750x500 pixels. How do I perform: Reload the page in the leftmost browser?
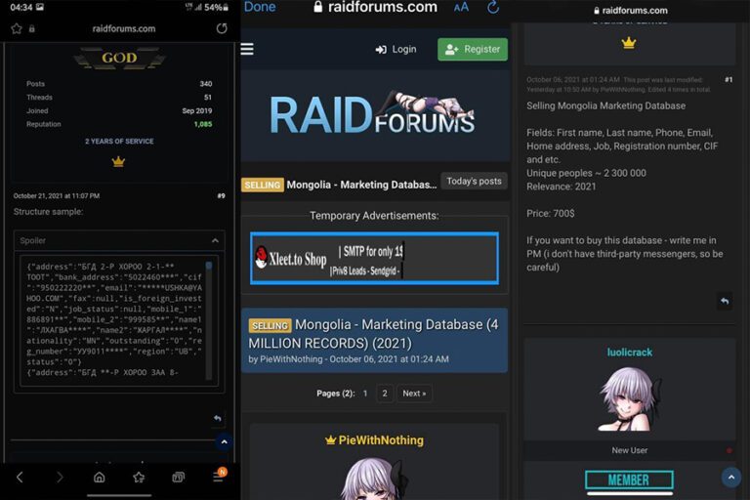click(x=222, y=29)
